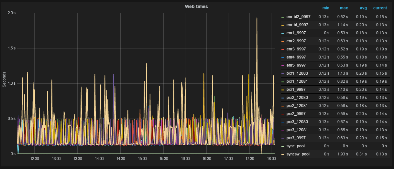Open color picker for enr1_9997 swatch

tap(283, 33)
